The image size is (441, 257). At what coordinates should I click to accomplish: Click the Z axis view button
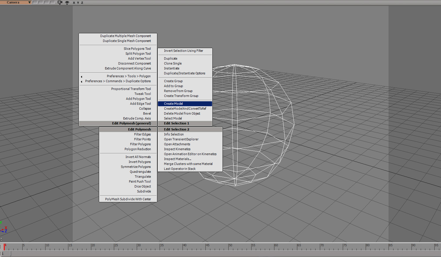82,3
